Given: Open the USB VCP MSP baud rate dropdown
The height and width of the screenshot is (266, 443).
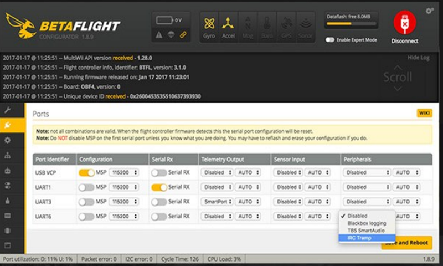Looking at the screenshot, I should click(x=124, y=172).
